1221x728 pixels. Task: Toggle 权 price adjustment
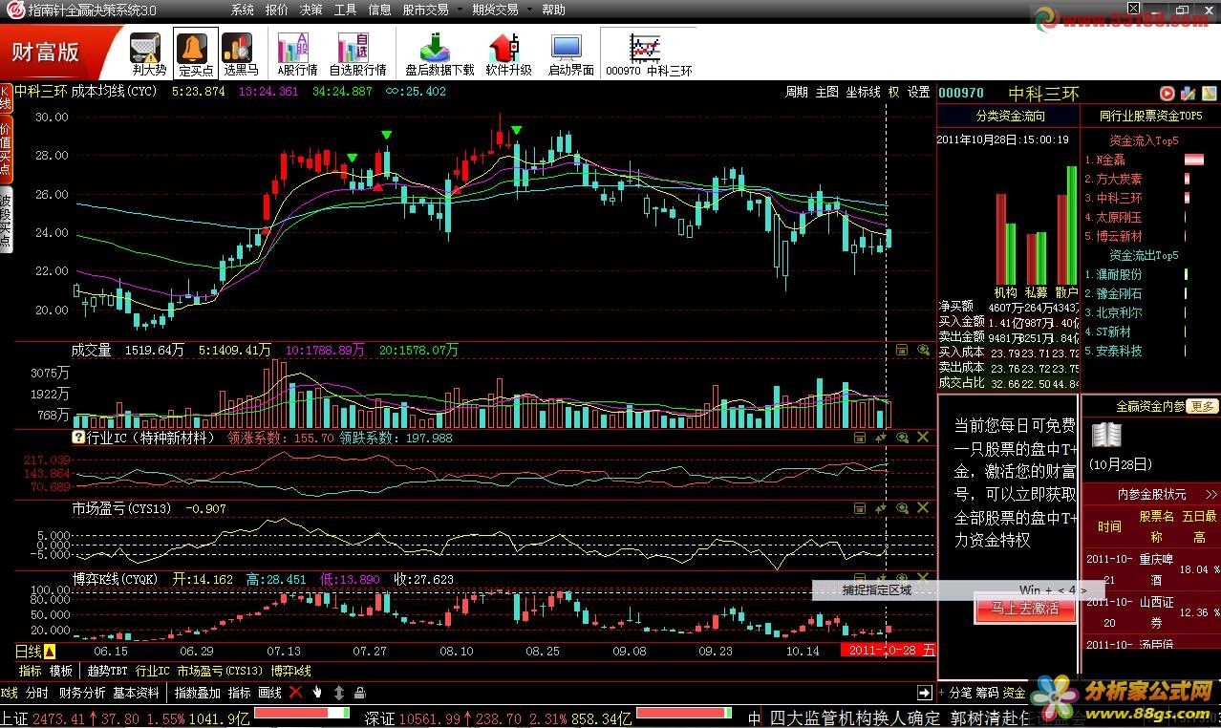click(894, 92)
